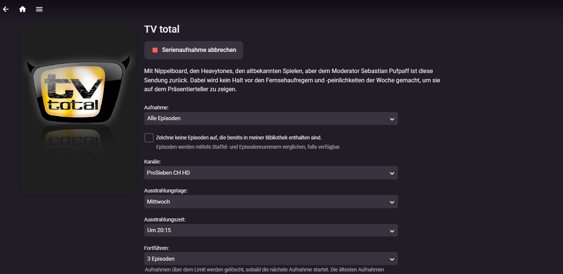This screenshot has width=563, height=274.
Task: Click 'Serienaufnahme abbrechen' button
Action: [x=199, y=50]
